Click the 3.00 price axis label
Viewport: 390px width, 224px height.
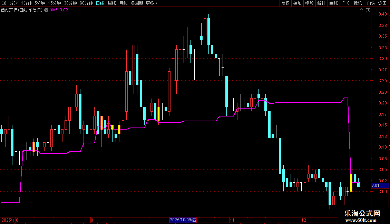point(382,192)
